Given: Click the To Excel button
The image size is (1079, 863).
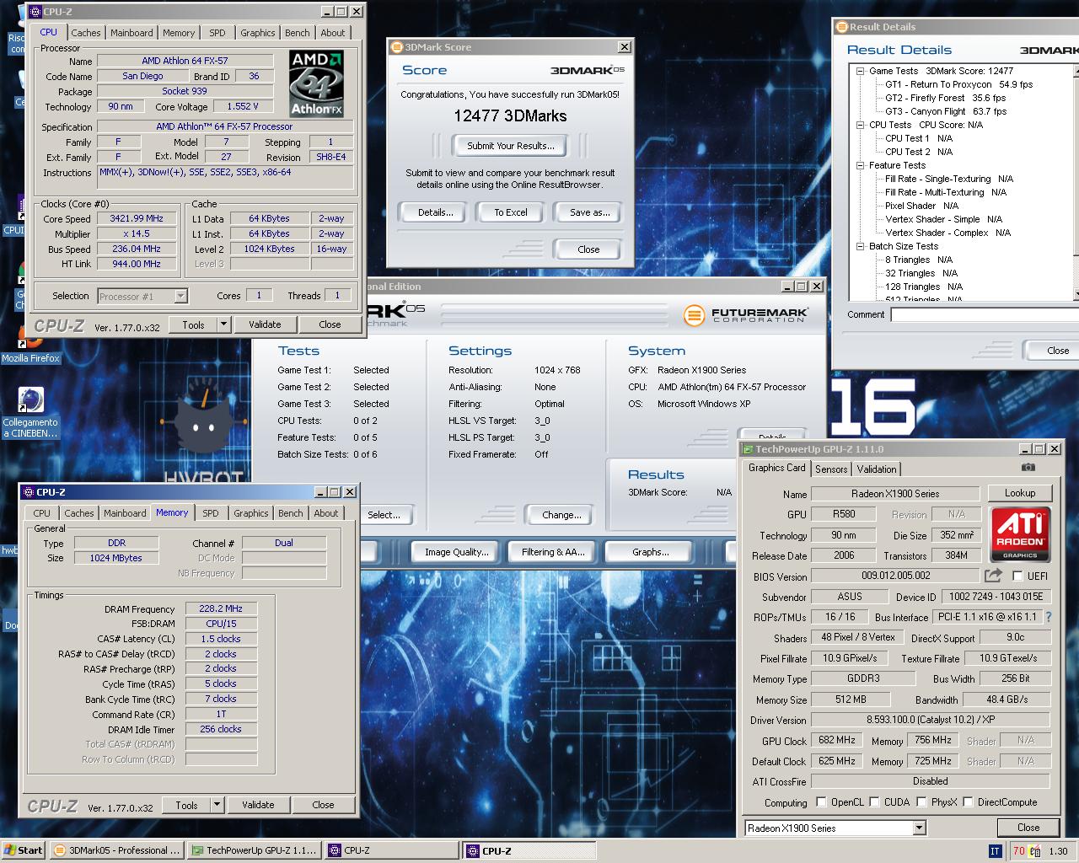Looking at the screenshot, I should tap(511, 212).
